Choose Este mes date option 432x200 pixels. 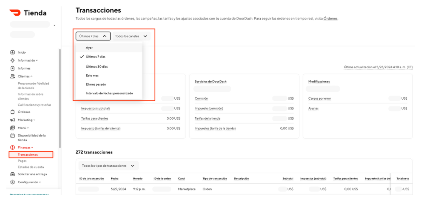tap(109, 75)
